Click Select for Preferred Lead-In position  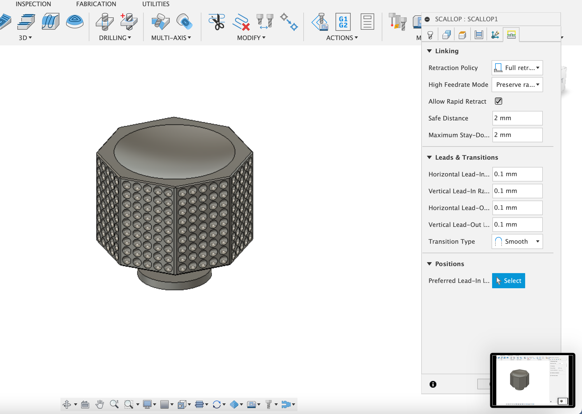(508, 281)
